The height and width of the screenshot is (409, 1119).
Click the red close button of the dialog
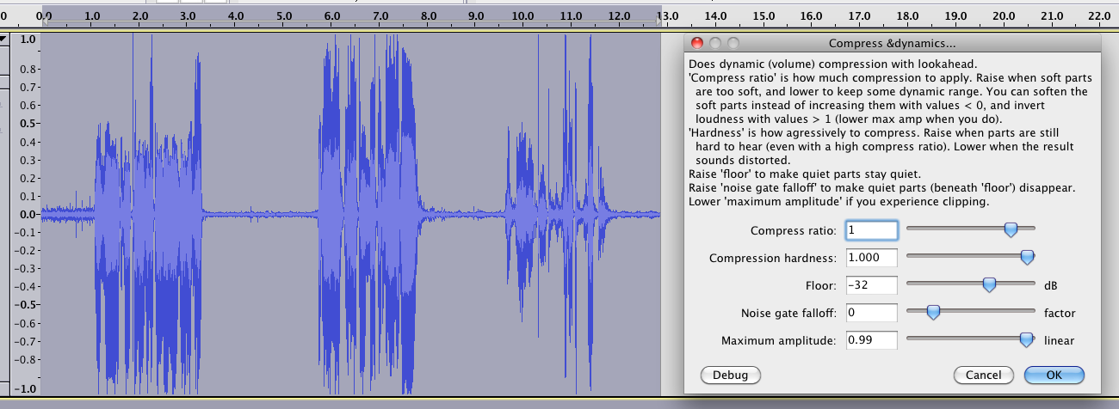point(697,43)
